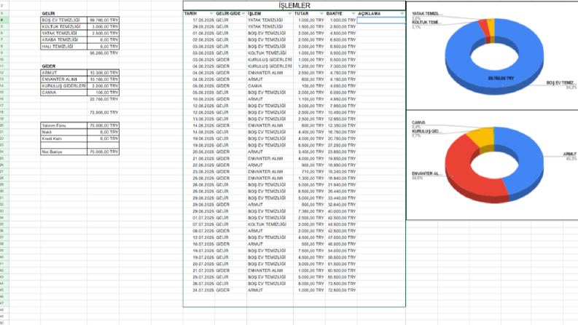Viewport: 578px width, 325px height.
Task: Select the 02.06.2025 date cell
Action: point(199,40)
